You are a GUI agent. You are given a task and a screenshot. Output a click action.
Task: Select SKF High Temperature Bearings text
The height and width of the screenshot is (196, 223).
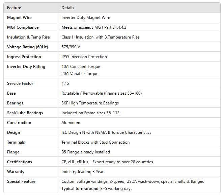[x=90, y=103]
